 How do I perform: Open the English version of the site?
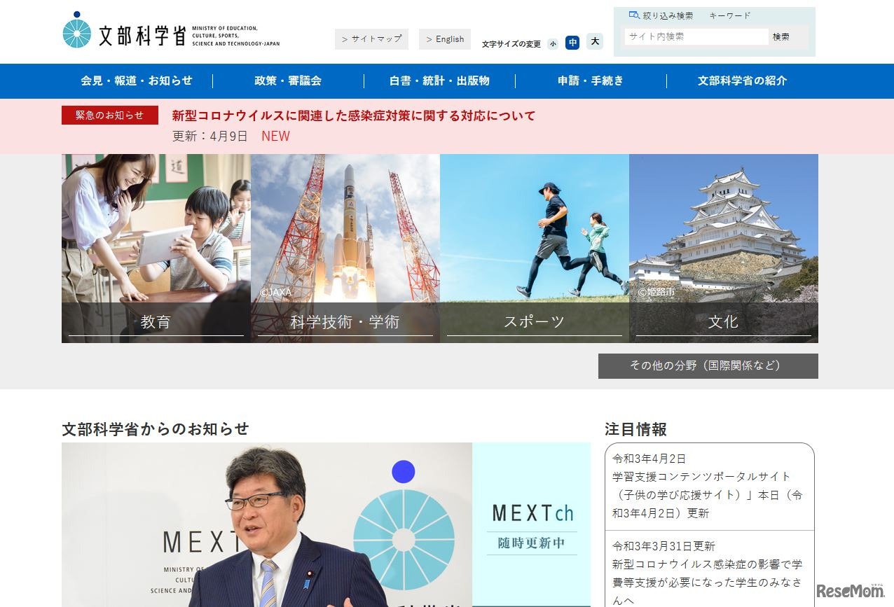[x=444, y=39]
